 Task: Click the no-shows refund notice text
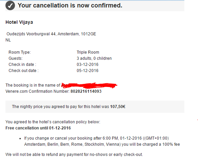pos(74,155)
